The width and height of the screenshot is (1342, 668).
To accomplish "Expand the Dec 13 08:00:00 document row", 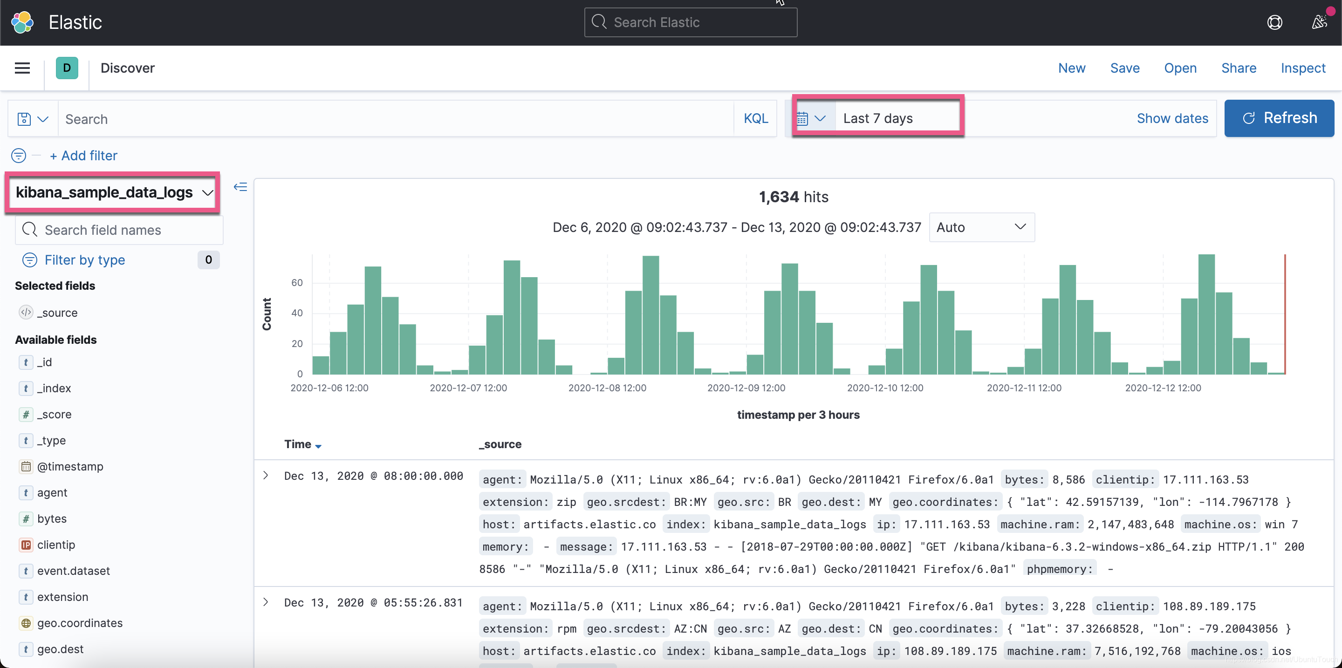I will pos(266,475).
